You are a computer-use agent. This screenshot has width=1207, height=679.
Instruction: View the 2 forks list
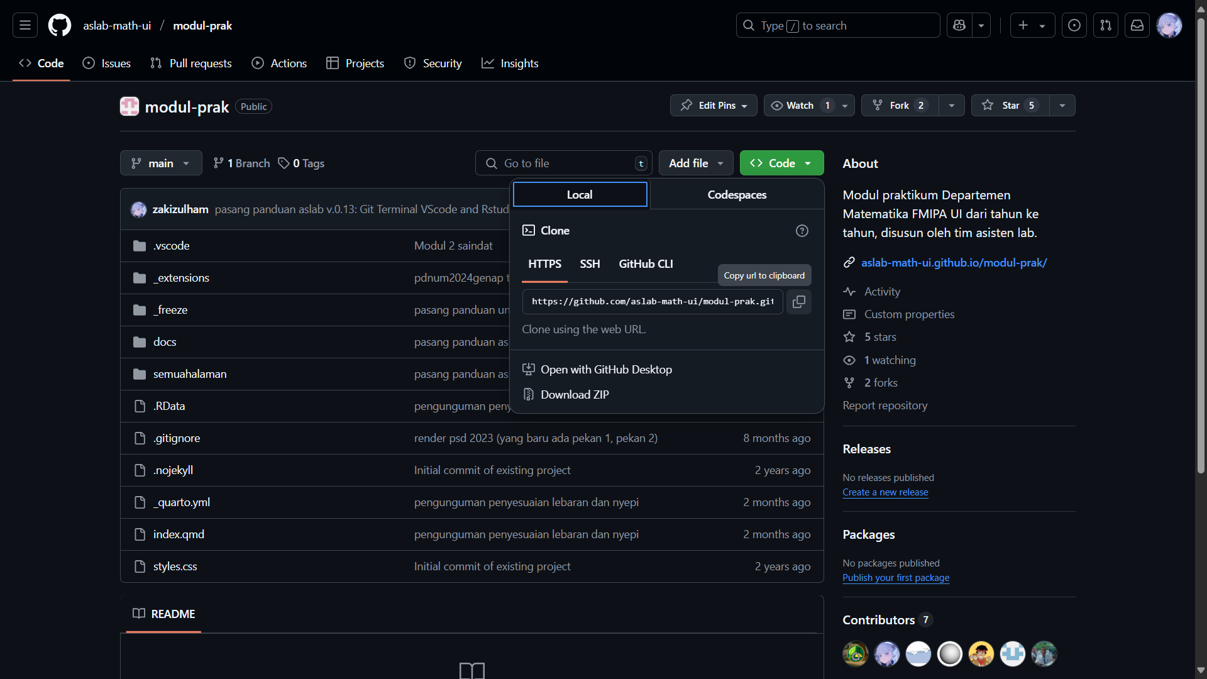881,383
